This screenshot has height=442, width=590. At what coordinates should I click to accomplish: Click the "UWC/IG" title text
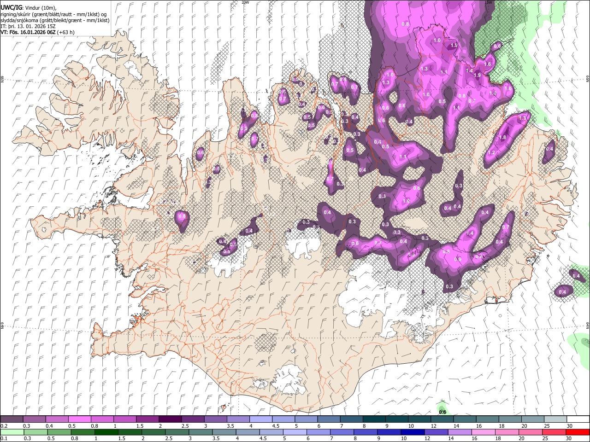click(x=11, y=8)
